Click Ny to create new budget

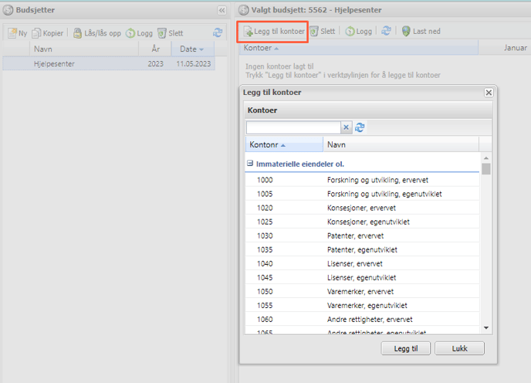click(x=18, y=33)
